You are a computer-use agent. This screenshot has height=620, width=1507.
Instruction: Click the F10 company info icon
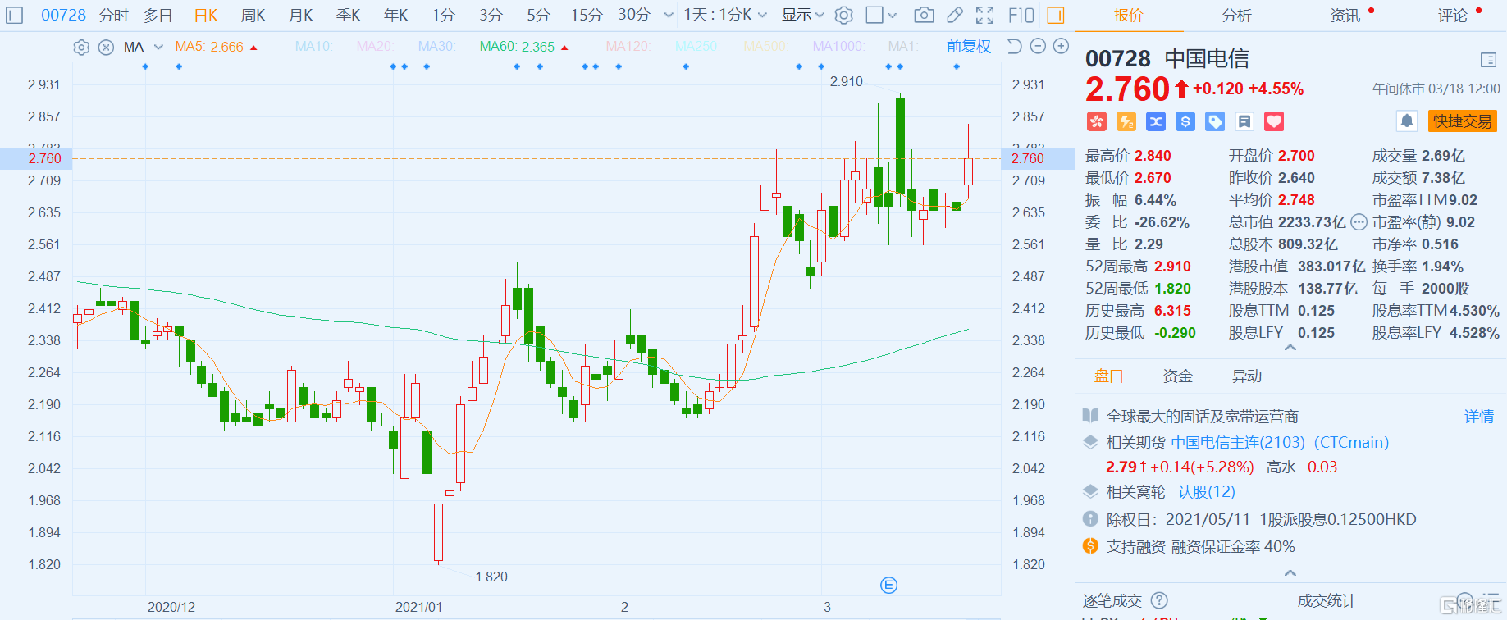coord(1021,15)
